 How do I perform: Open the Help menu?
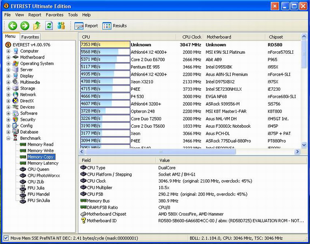[x=86, y=15]
